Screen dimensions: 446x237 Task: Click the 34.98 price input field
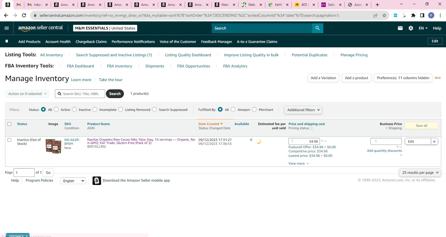[304, 141]
